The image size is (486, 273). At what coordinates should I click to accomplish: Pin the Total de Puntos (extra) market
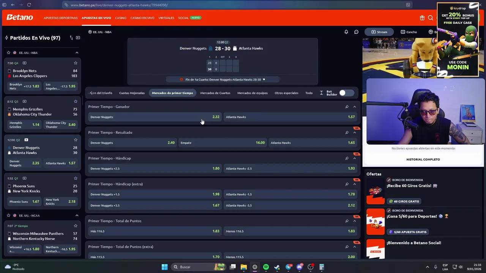(347, 247)
